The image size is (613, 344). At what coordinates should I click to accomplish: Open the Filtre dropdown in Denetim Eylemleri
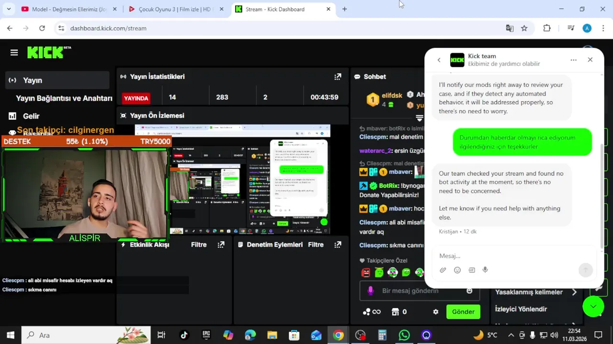click(x=316, y=245)
